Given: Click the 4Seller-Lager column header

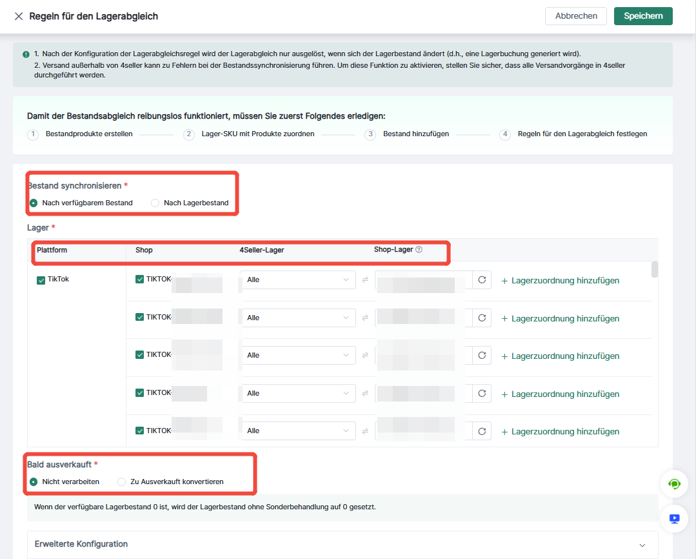Looking at the screenshot, I should coord(262,250).
